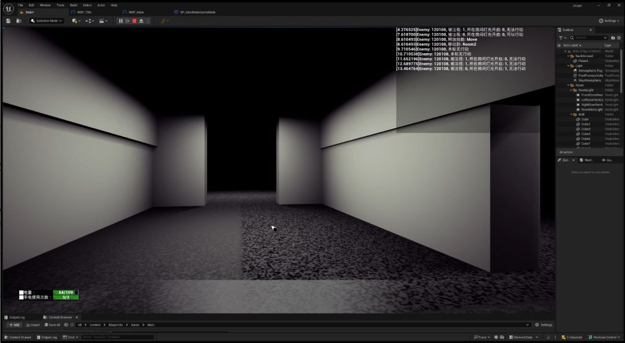Image resolution: width=625 pixels, height=343 pixels.
Task: Click the Add button in Content Browser
Action: point(14,325)
